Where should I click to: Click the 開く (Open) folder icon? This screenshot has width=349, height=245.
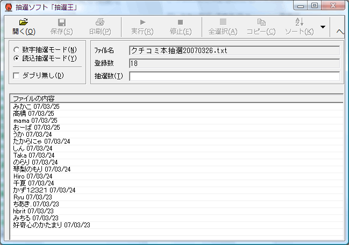point(23,23)
